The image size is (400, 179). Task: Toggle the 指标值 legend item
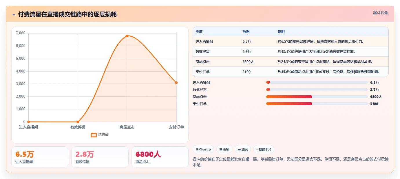pos(100,135)
